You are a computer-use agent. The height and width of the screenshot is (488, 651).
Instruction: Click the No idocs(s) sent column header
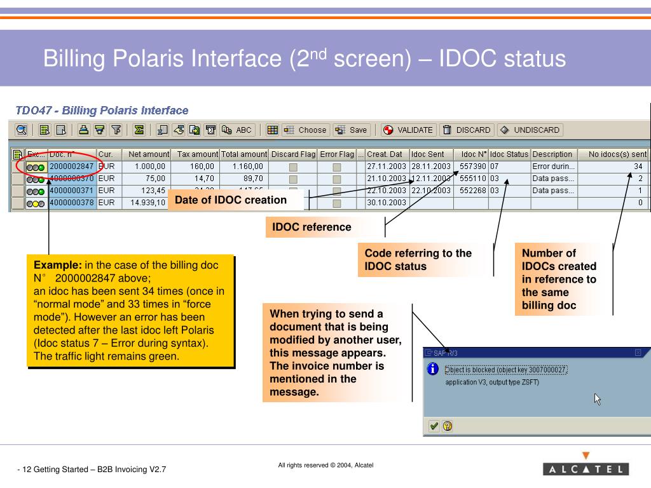pyautogui.click(x=613, y=154)
